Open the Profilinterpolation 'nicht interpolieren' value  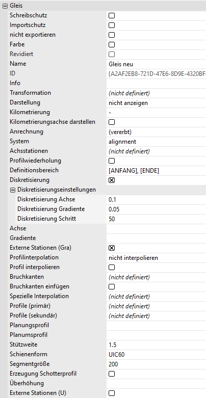(156, 258)
